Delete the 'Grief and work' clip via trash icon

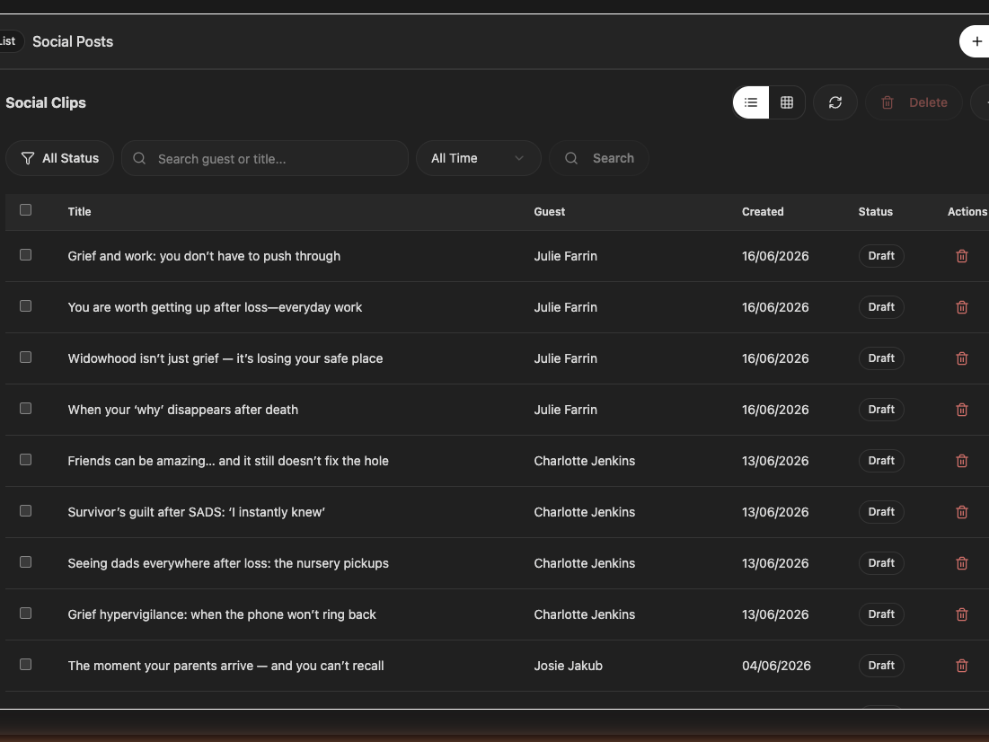[962, 256]
